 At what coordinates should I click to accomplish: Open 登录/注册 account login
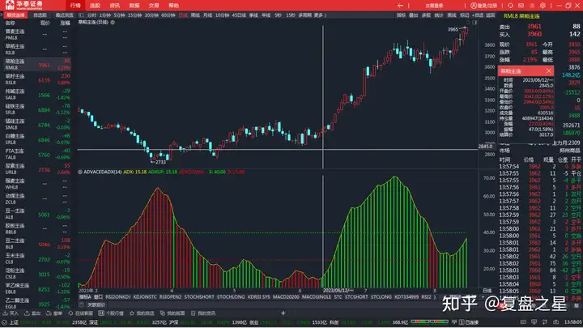coord(483,6)
